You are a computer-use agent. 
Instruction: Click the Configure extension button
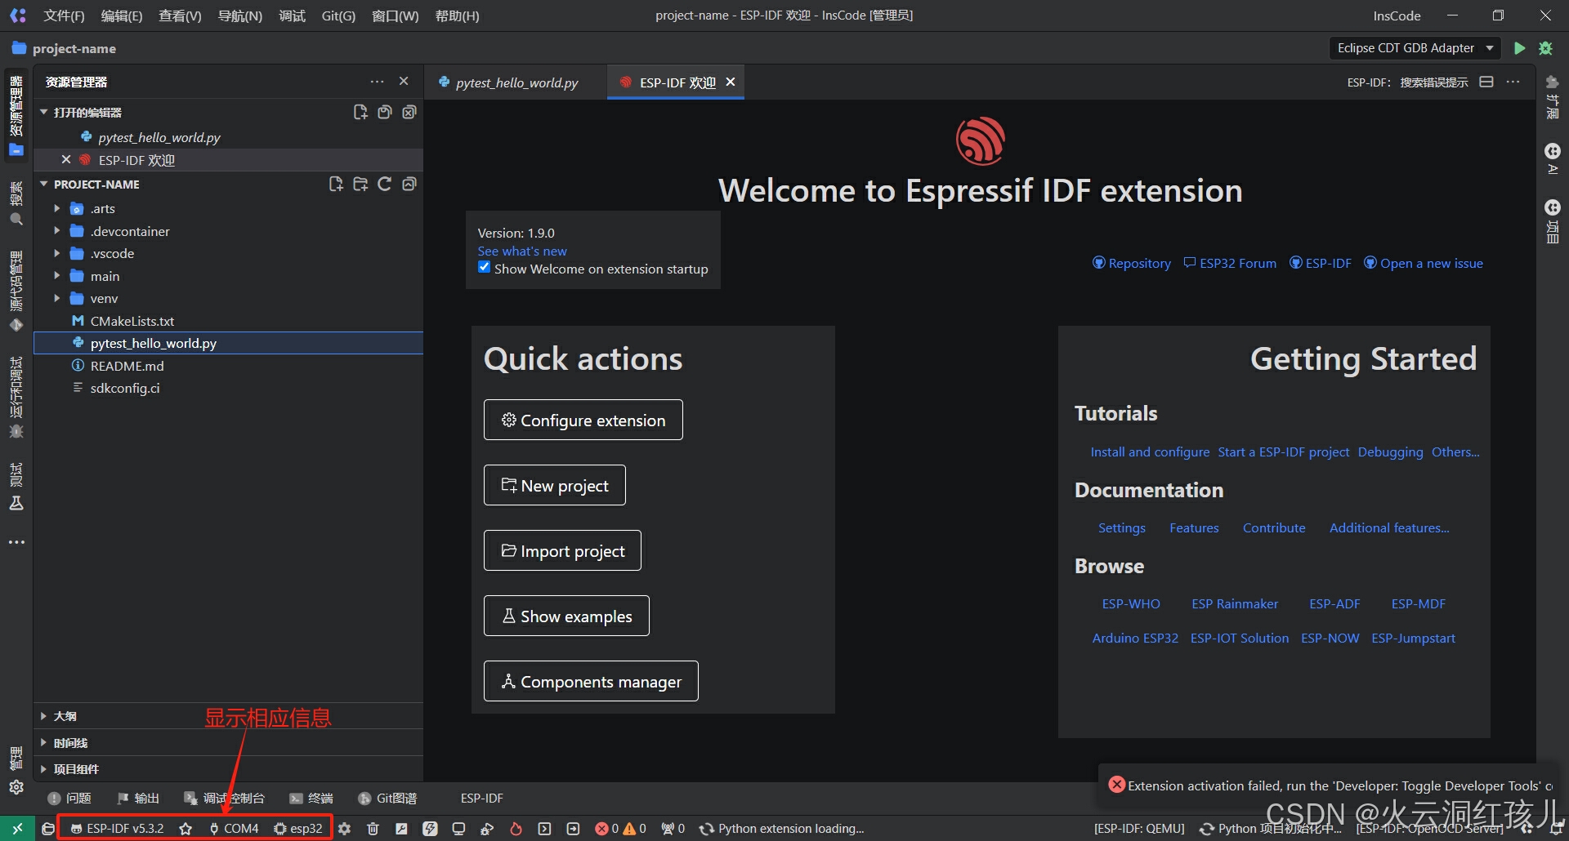(x=583, y=420)
